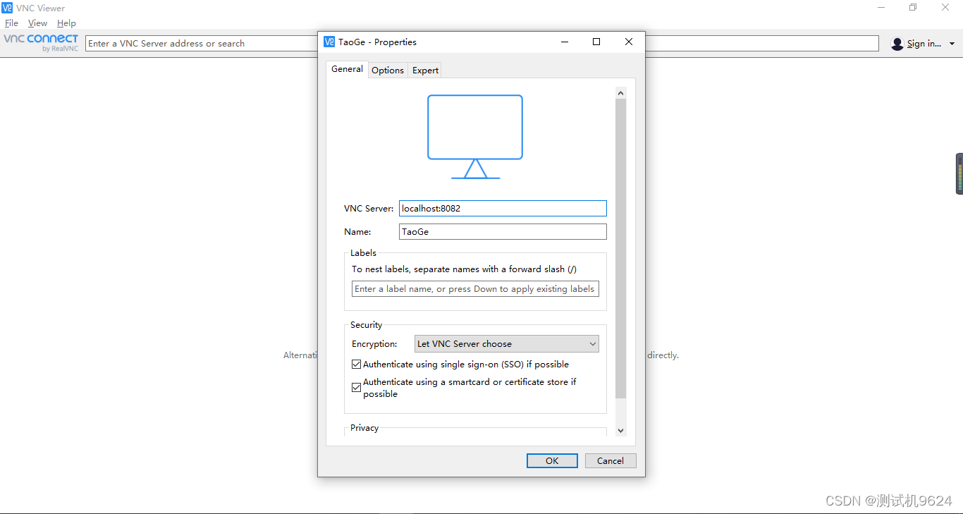Open the Help menu

point(66,23)
